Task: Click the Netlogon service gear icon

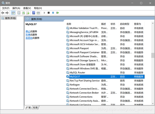Action: point(68,85)
